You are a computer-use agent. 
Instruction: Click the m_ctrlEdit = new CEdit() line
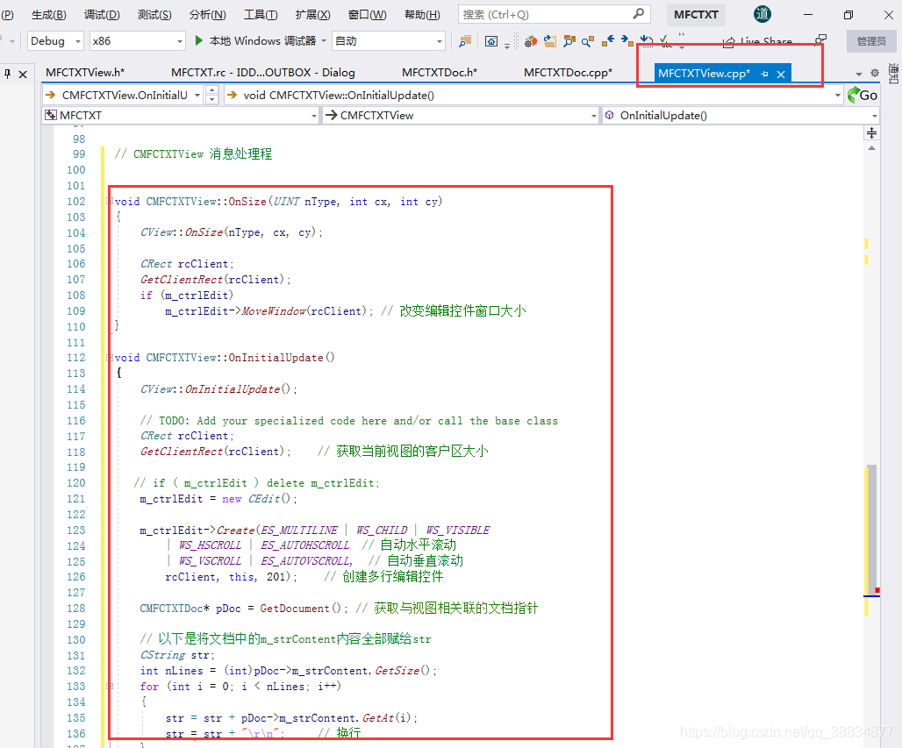218,499
